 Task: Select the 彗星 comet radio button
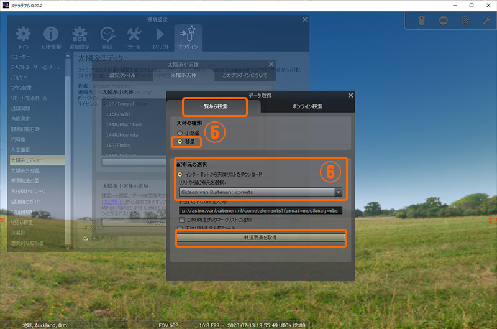(180, 142)
